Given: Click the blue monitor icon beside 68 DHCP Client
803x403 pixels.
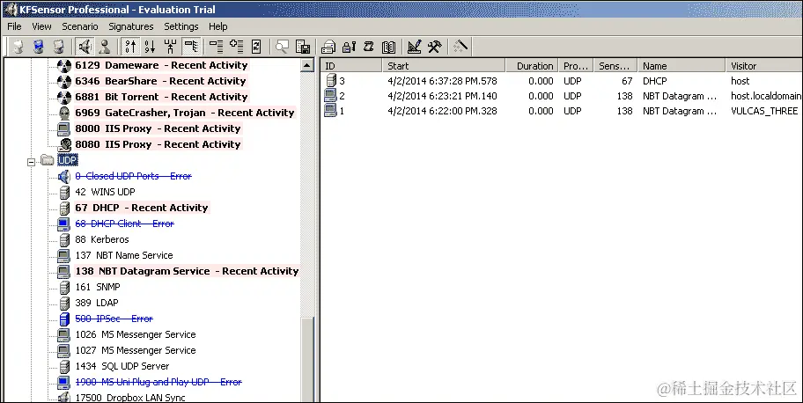Looking at the screenshot, I should click(64, 224).
